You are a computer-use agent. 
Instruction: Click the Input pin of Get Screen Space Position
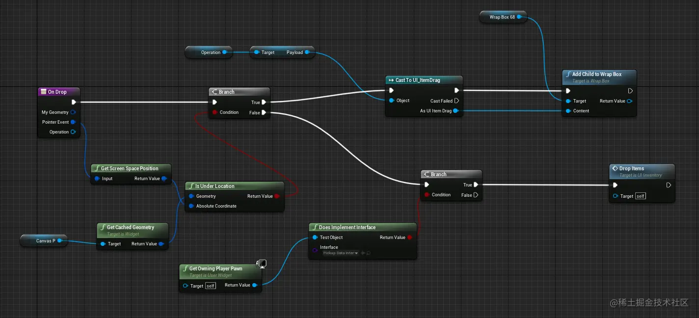point(97,179)
